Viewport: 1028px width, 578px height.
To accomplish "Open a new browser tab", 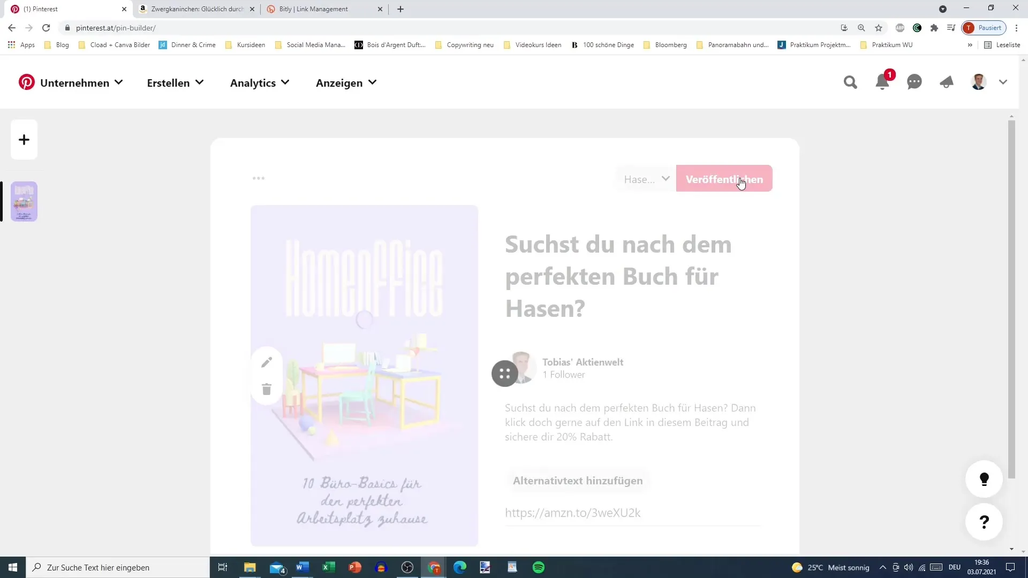I will point(400,9).
